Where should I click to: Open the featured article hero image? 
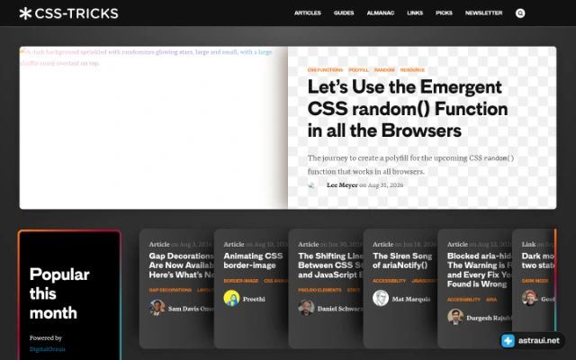pos(154,128)
